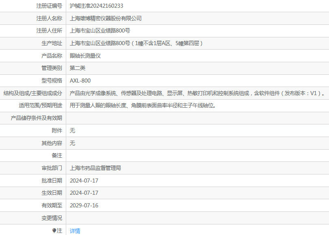
Task: Click the 注册证编号 label
Action: click(x=49, y=6)
